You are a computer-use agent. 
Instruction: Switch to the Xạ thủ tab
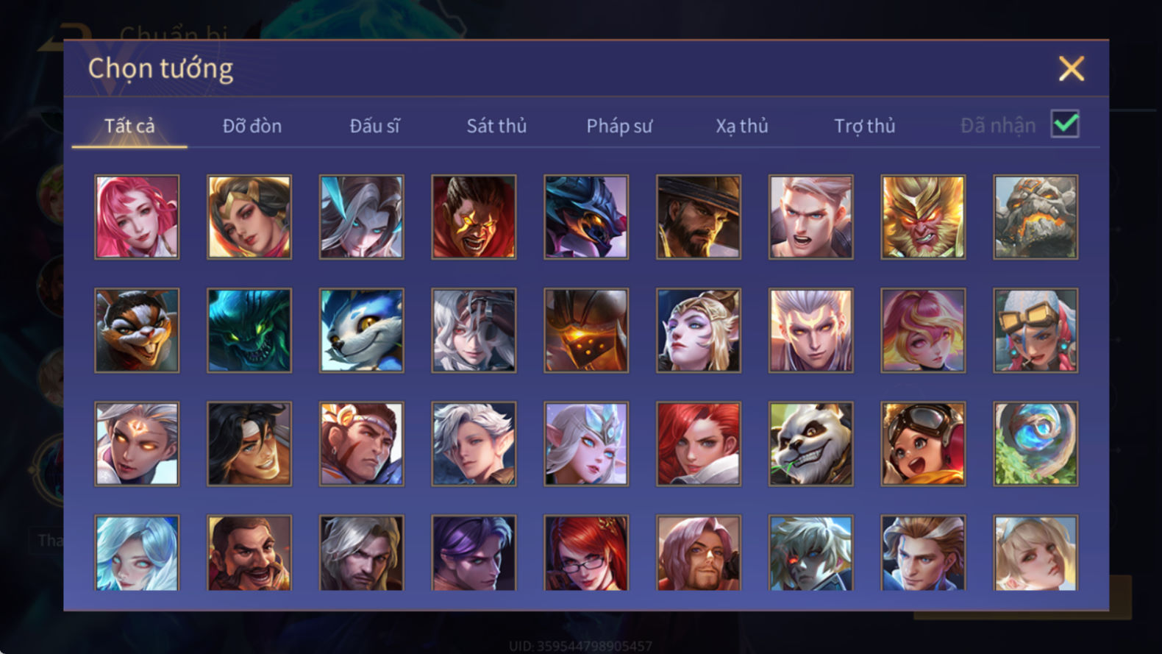[742, 126]
